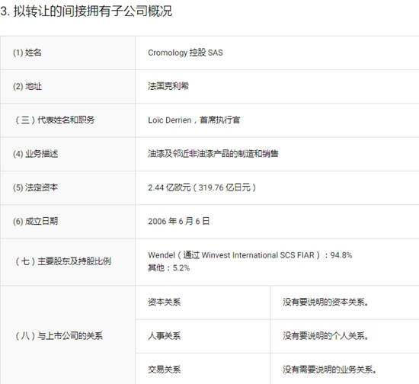Click the '(2) 地址' label cell
The height and width of the screenshot is (384, 419).
click(68, 86)
